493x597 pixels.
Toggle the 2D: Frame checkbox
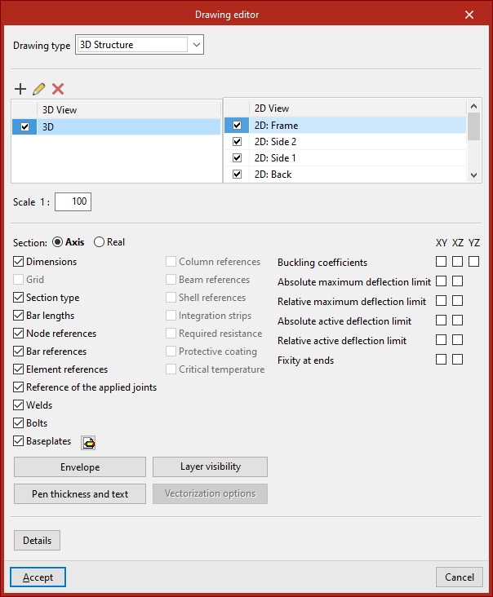[237, 126]
